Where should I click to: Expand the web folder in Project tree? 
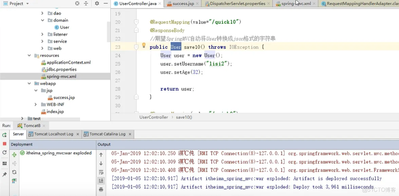[42, 48]
